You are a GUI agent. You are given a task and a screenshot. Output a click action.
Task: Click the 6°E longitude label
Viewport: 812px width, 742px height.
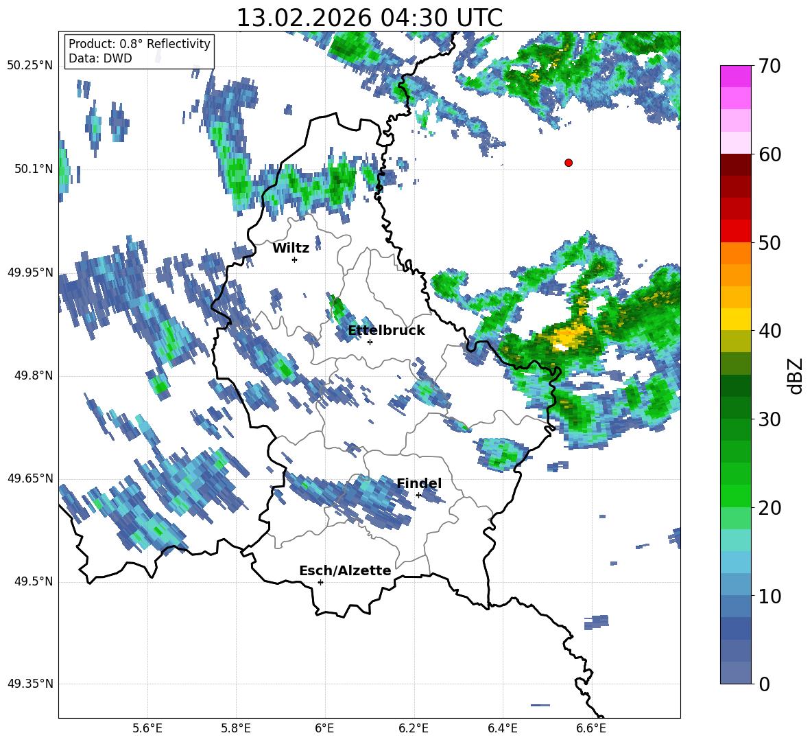coord(324,728)
